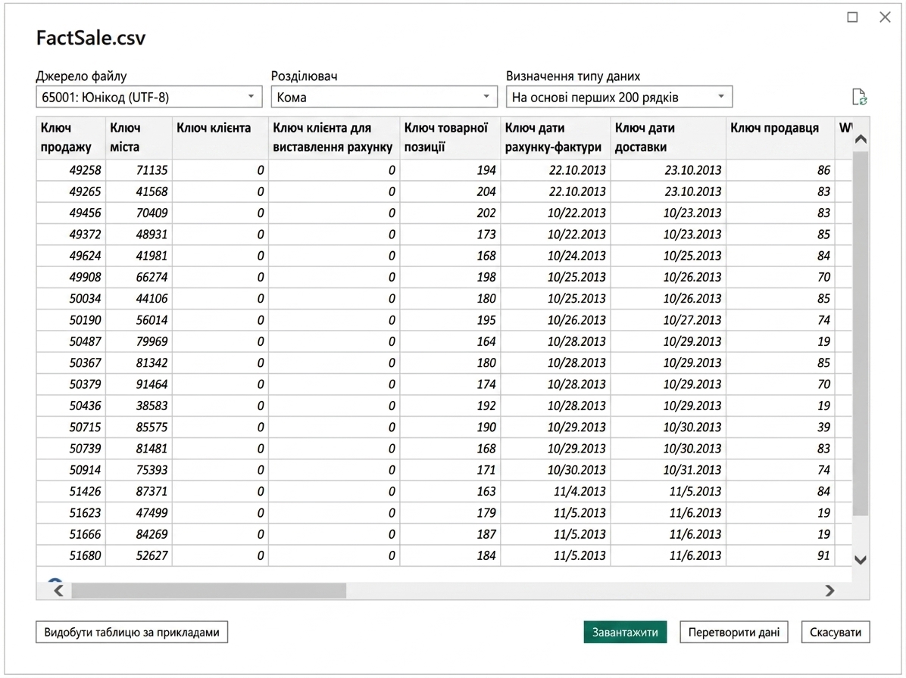Click sale key cell 49258

coord(71,170)
